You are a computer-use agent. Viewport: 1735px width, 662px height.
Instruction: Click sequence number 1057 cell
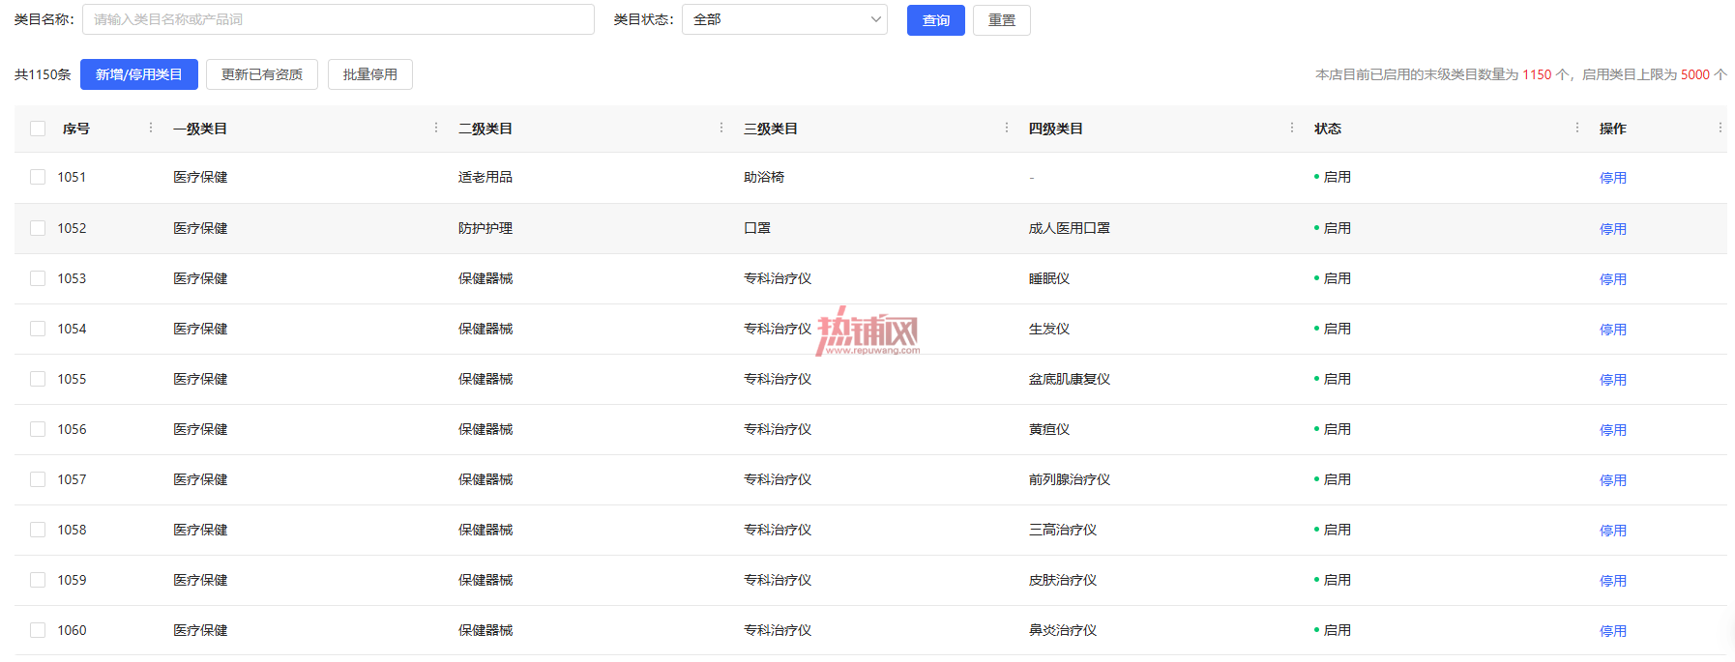coord(72,479)
